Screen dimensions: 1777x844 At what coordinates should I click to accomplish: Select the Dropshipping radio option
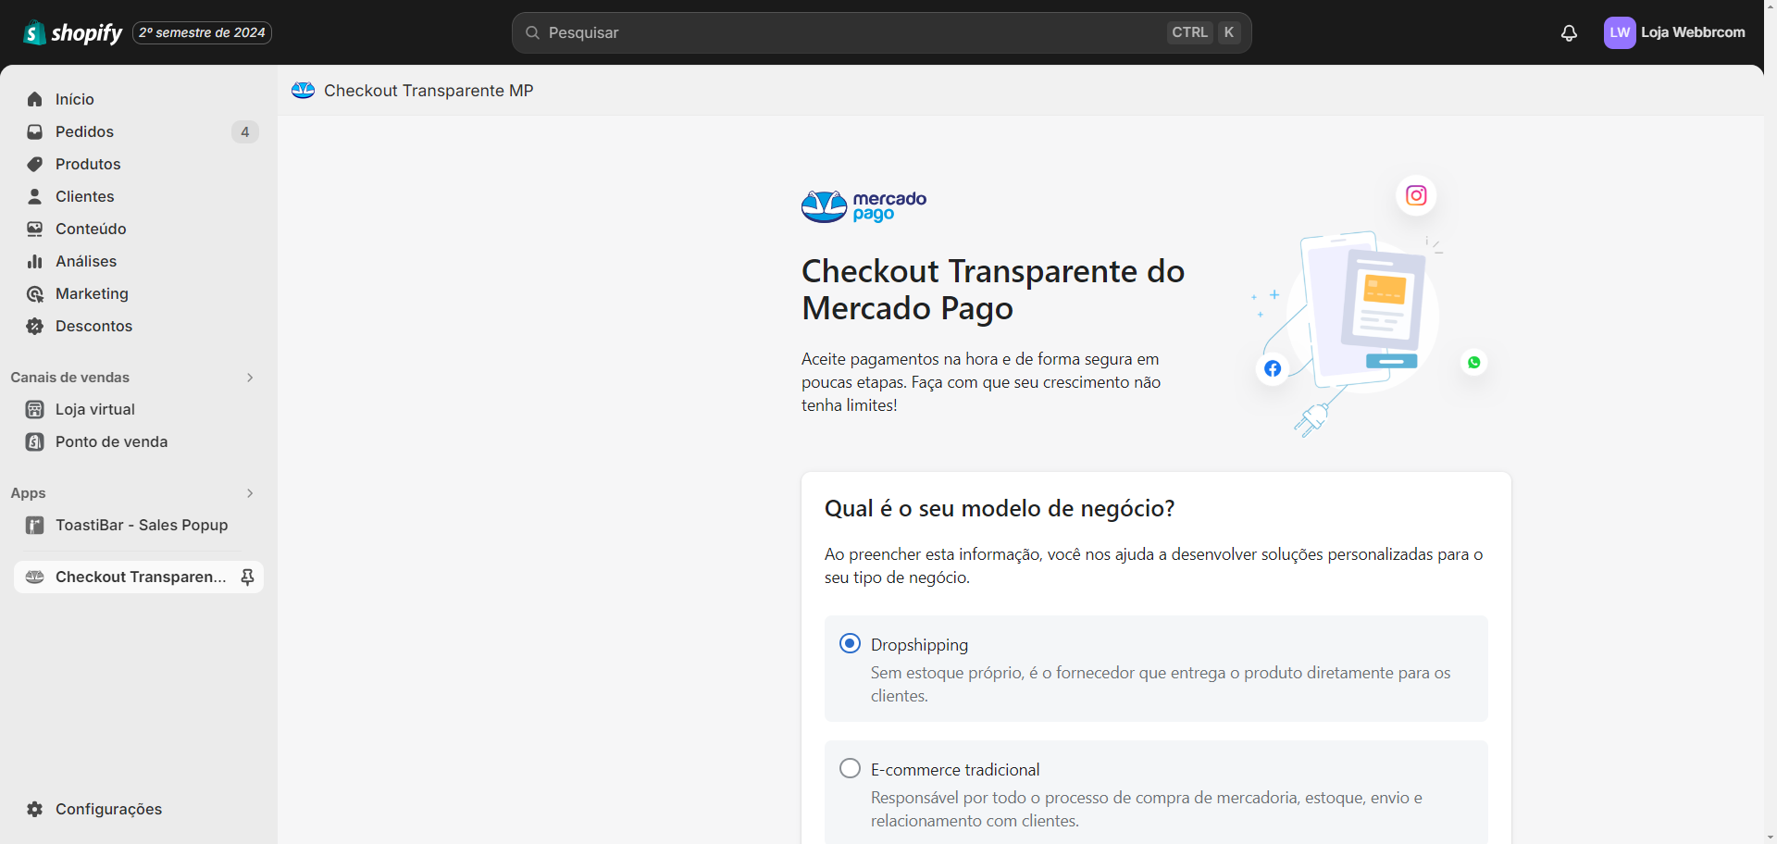click(850, 643)
